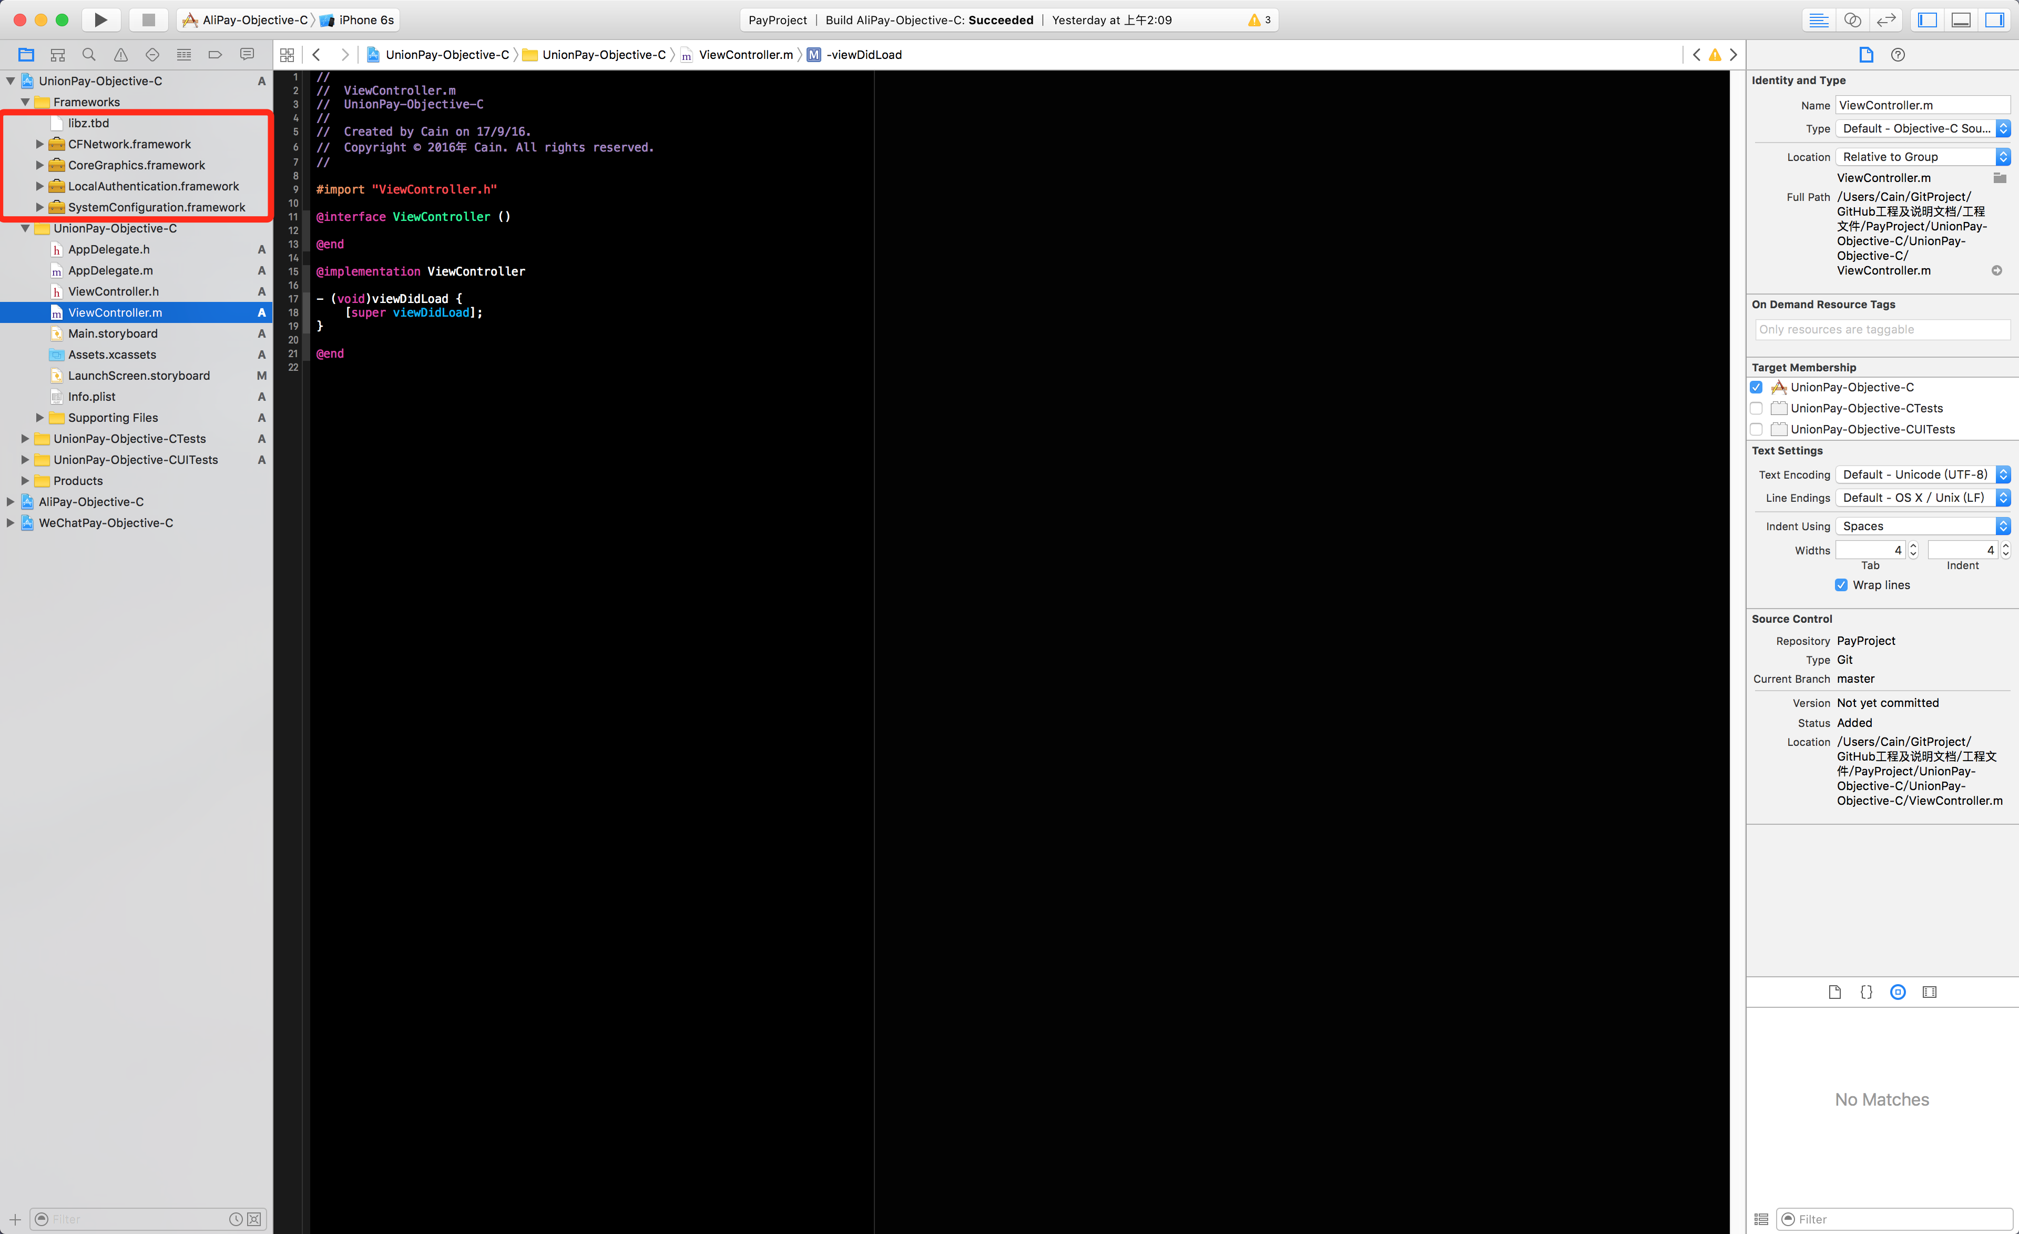Image resolution: width=2019 pixels, height=1234 pixels.
Task: Expand the CFNetwork.framework item
Action: click(x=39, y=144)
